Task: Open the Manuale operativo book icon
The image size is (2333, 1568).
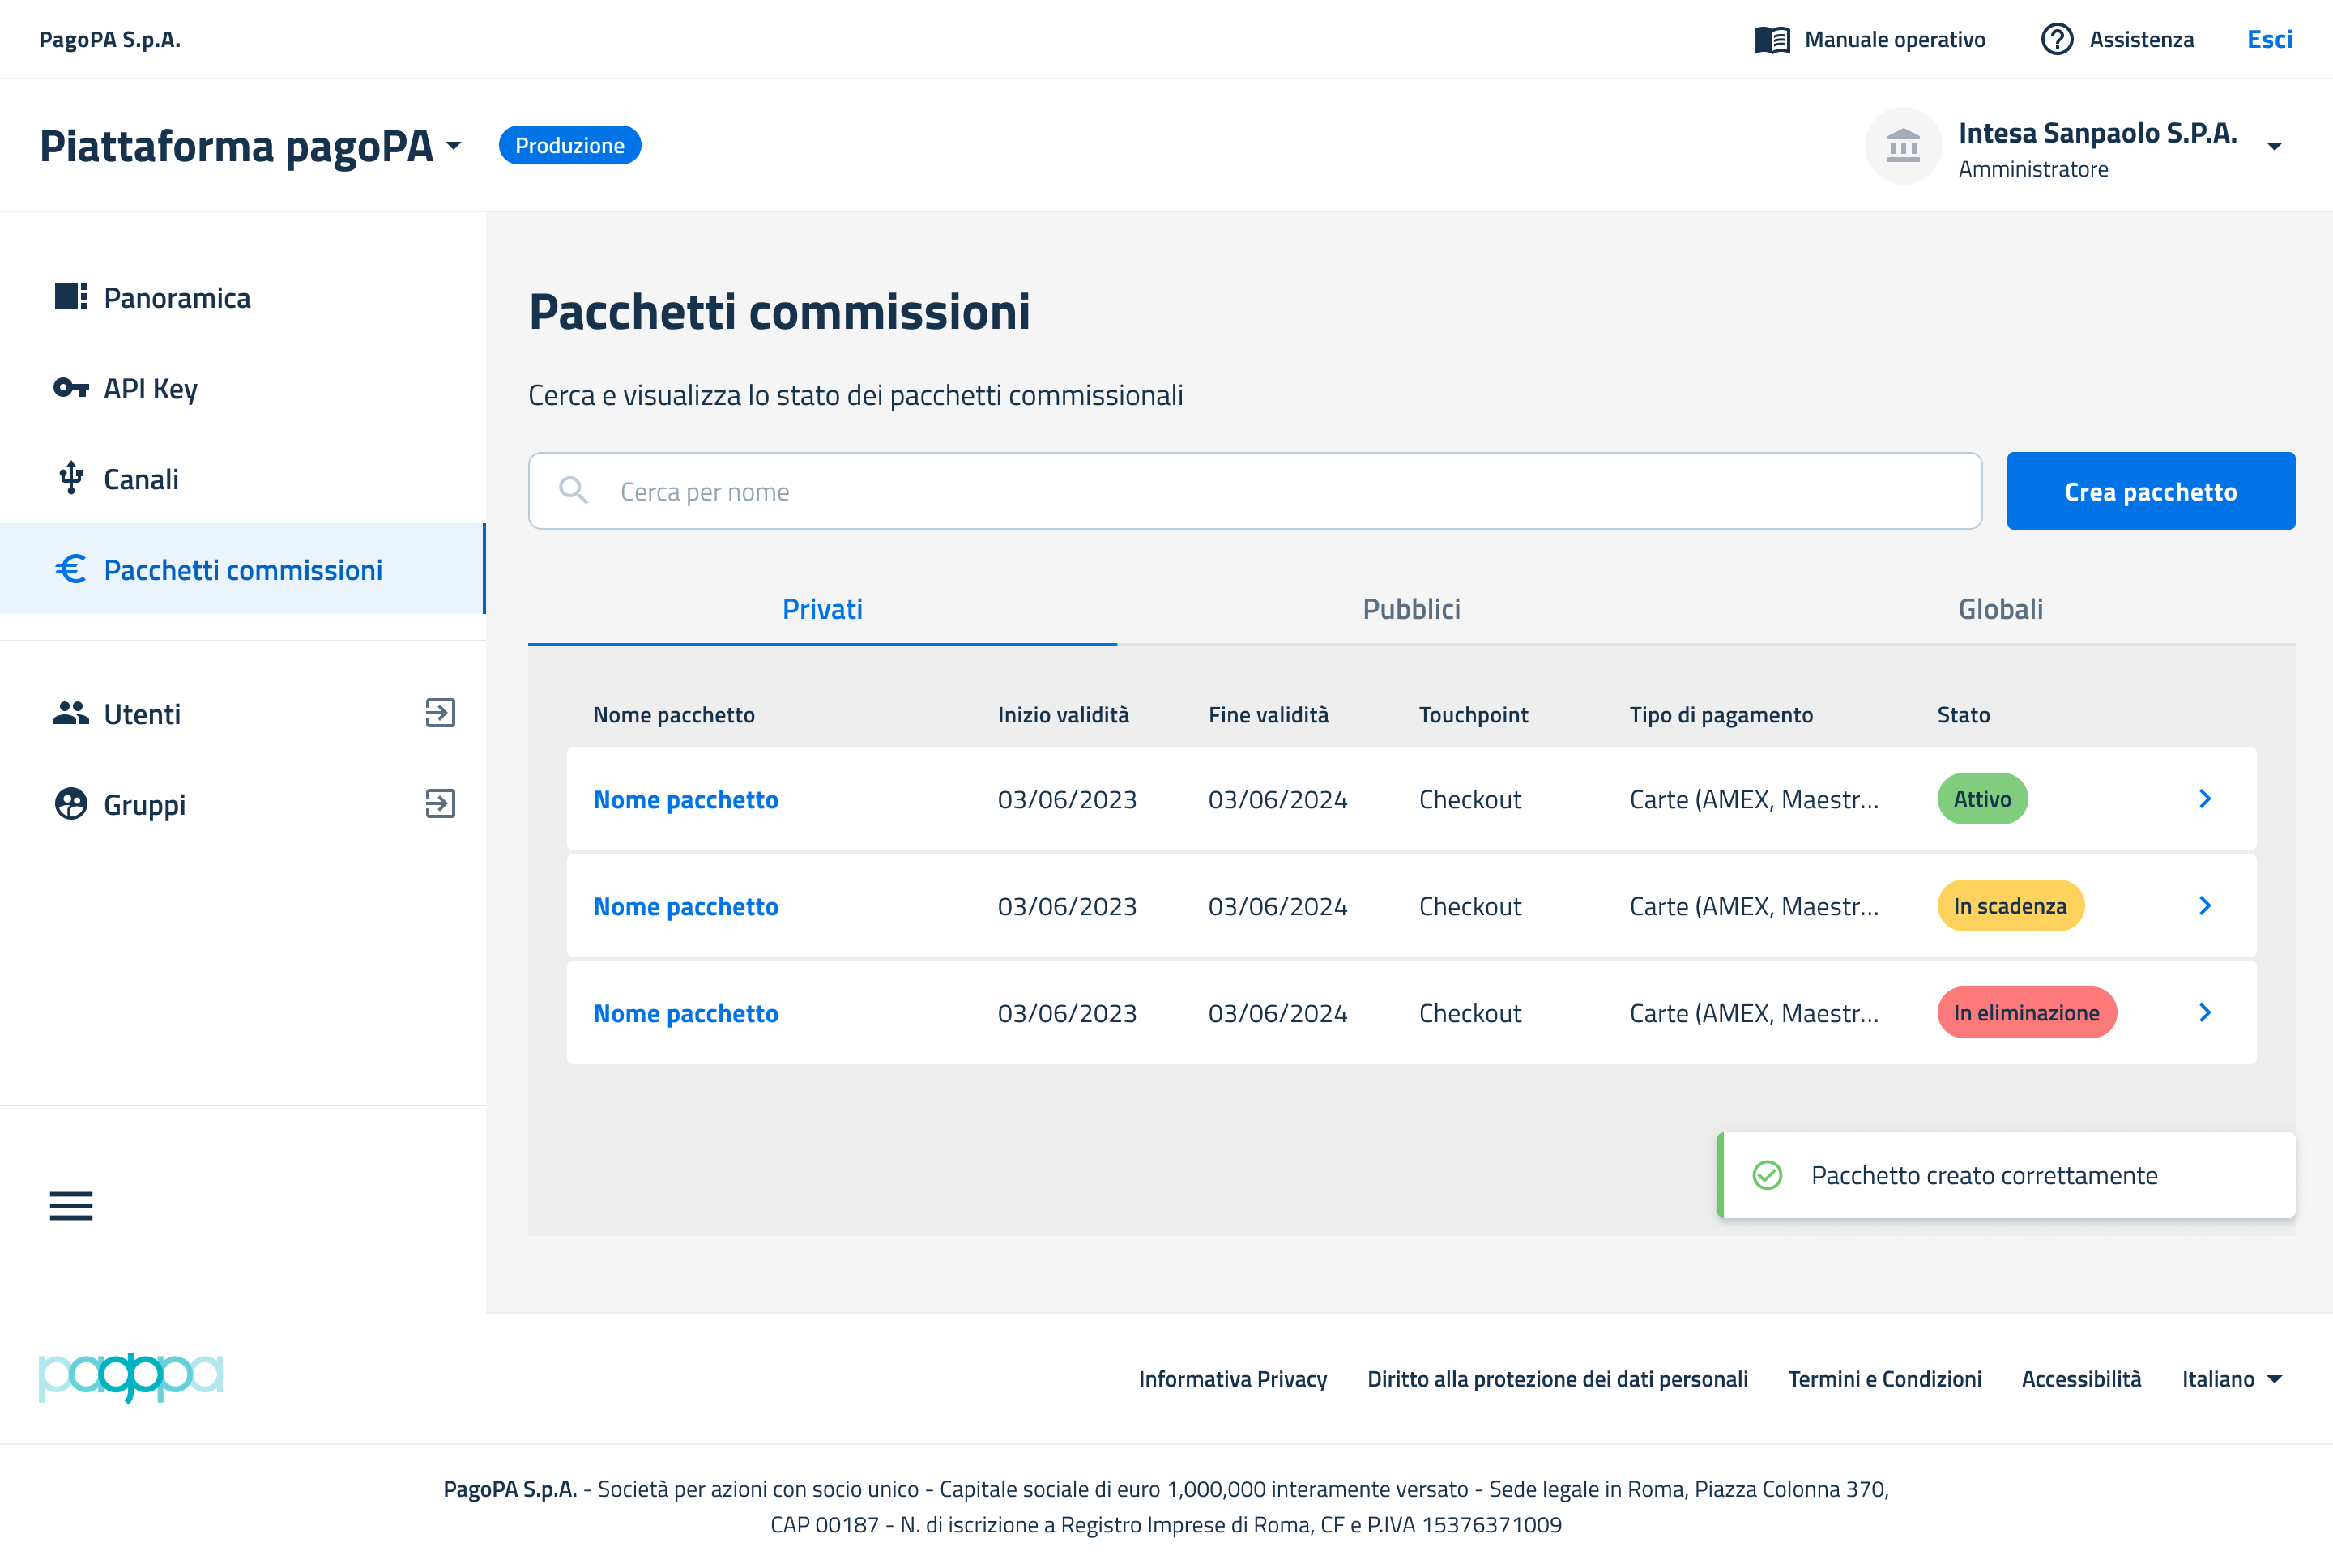Action: (1772, 39)
